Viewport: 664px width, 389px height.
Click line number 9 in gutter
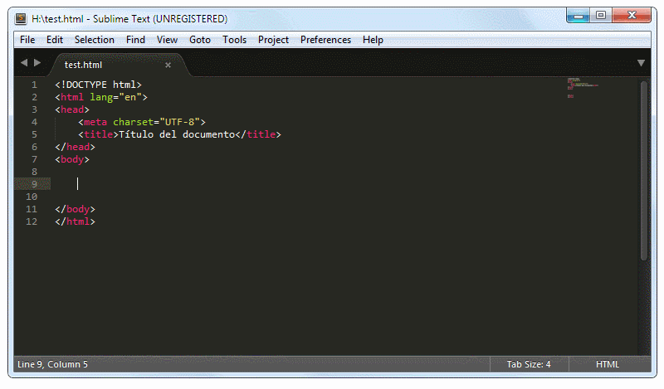pyautogui.click(x=34, y=184)
